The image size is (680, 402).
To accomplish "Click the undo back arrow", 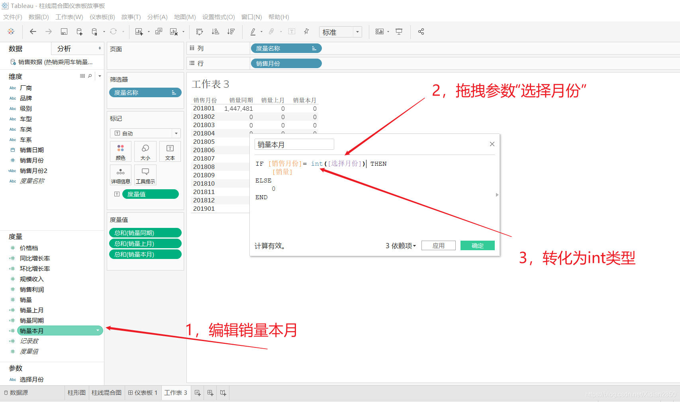I will point(33,31).
